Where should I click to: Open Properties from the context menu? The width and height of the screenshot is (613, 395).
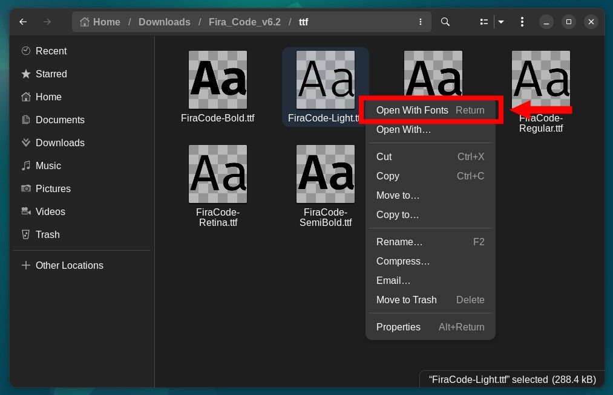coord(430,327)
